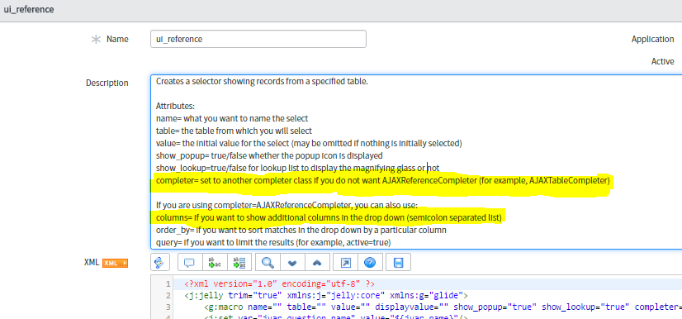Click the full screen arrow icon
Image resolution: width=682 pixels, height=319 pixels.
pyautogui.click(x=345, y=263)
